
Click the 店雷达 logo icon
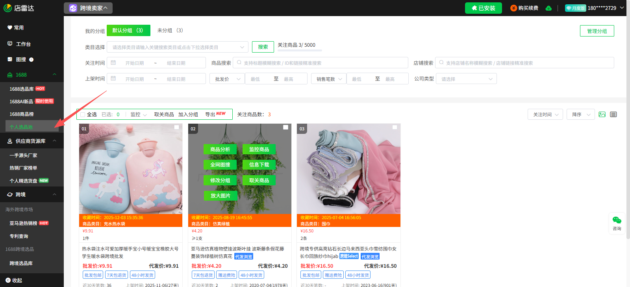7,8
